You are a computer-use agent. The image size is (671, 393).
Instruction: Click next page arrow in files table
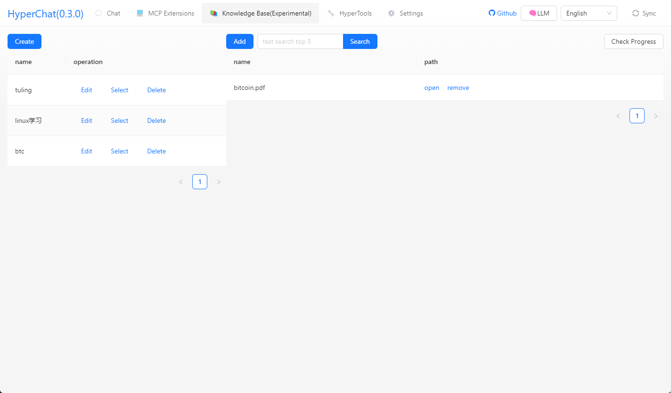click(656, 116)
